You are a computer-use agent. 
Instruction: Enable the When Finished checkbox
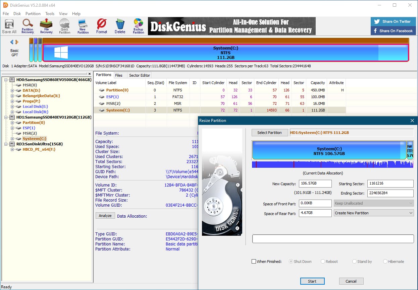coord(254,262)
